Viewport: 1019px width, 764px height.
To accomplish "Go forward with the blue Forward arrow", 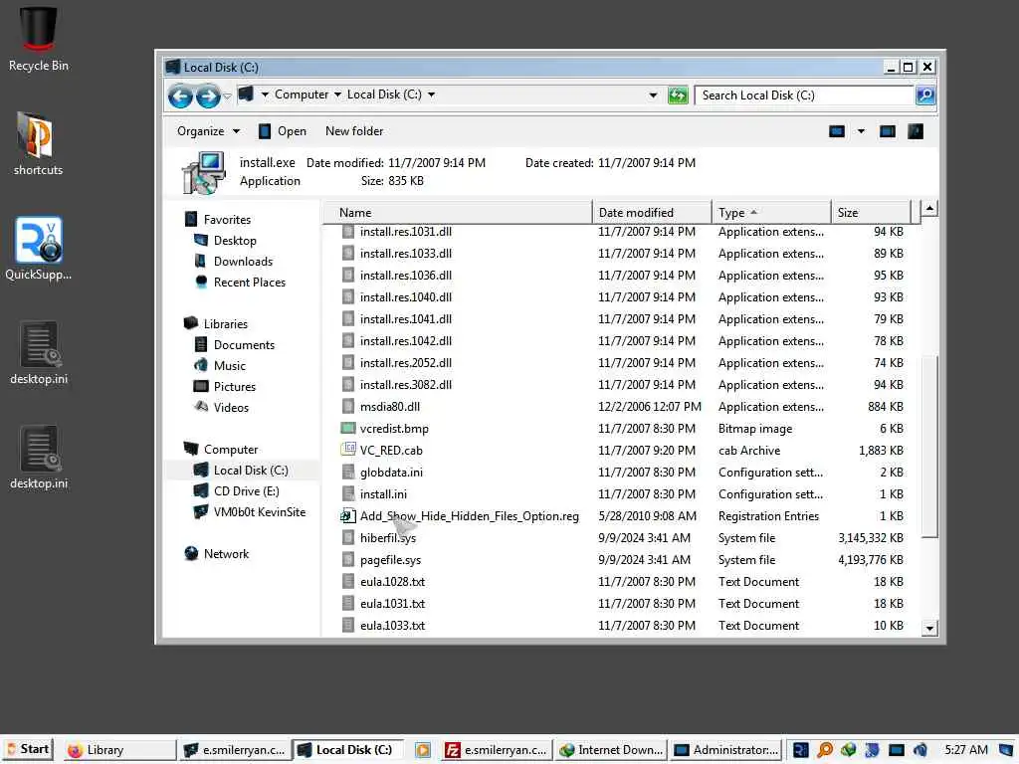I will pos(207,96).
